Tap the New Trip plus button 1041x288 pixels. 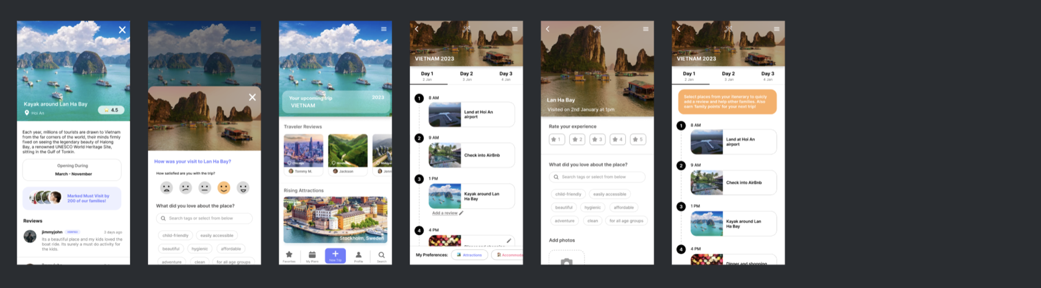click(x=335, y=256)
